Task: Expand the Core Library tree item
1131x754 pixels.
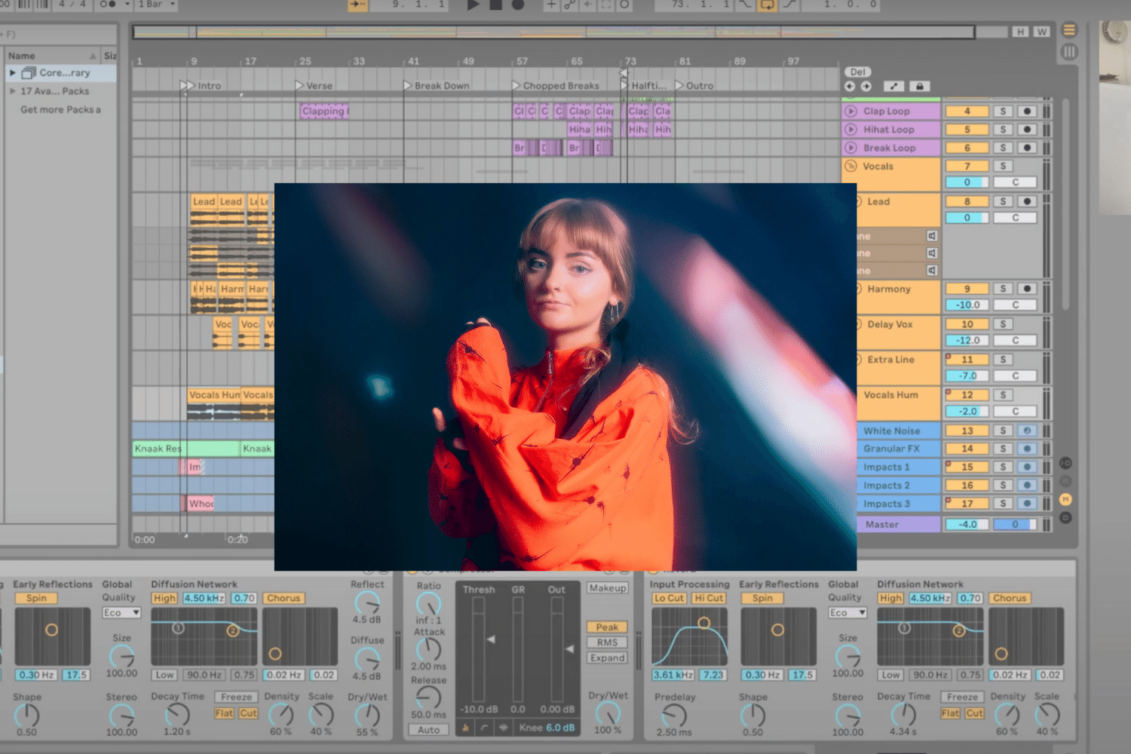Action: pyautogui.click(x=13, y=73)
